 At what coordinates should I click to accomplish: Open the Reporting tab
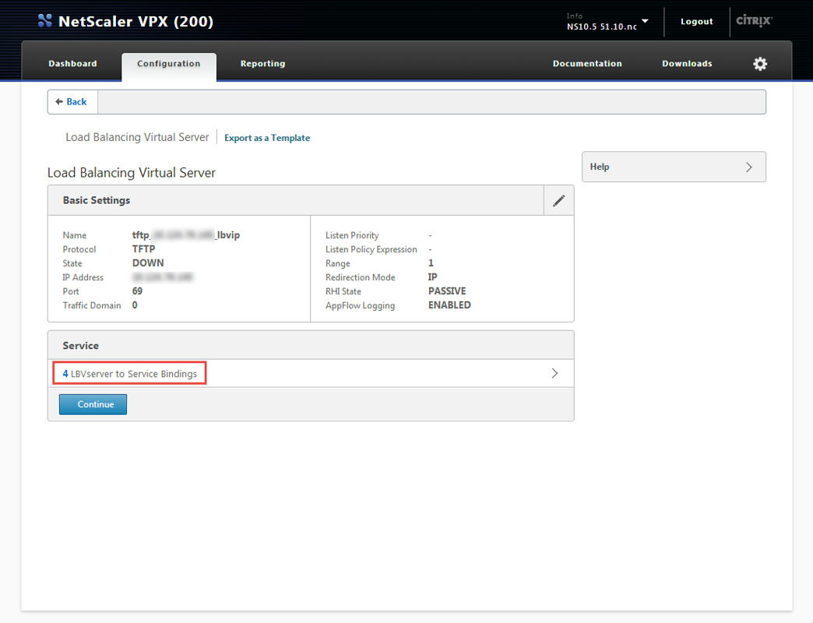(262, 64)
